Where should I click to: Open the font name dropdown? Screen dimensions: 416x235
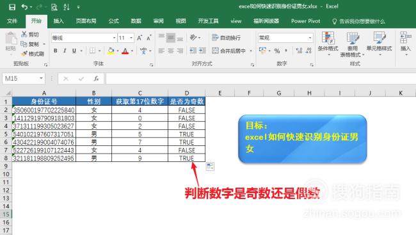114,38
